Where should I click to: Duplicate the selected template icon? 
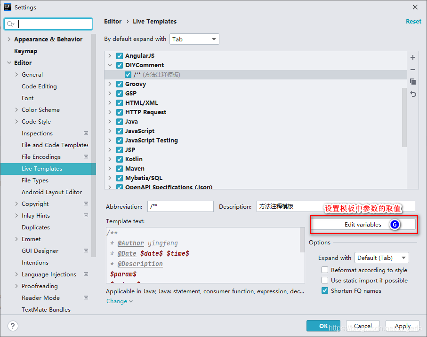(x=413, y=81)
